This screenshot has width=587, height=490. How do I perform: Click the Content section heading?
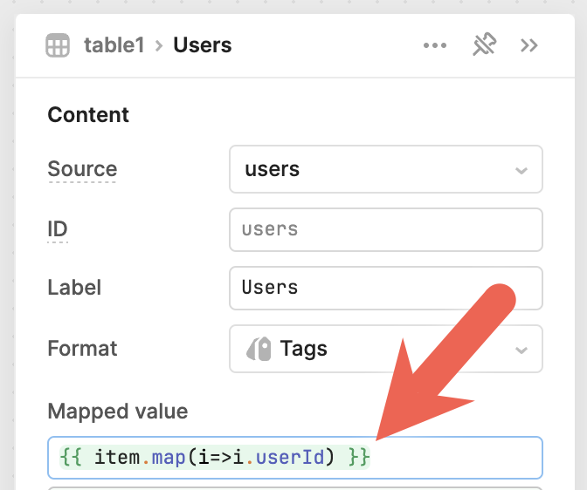coord(88,115)
